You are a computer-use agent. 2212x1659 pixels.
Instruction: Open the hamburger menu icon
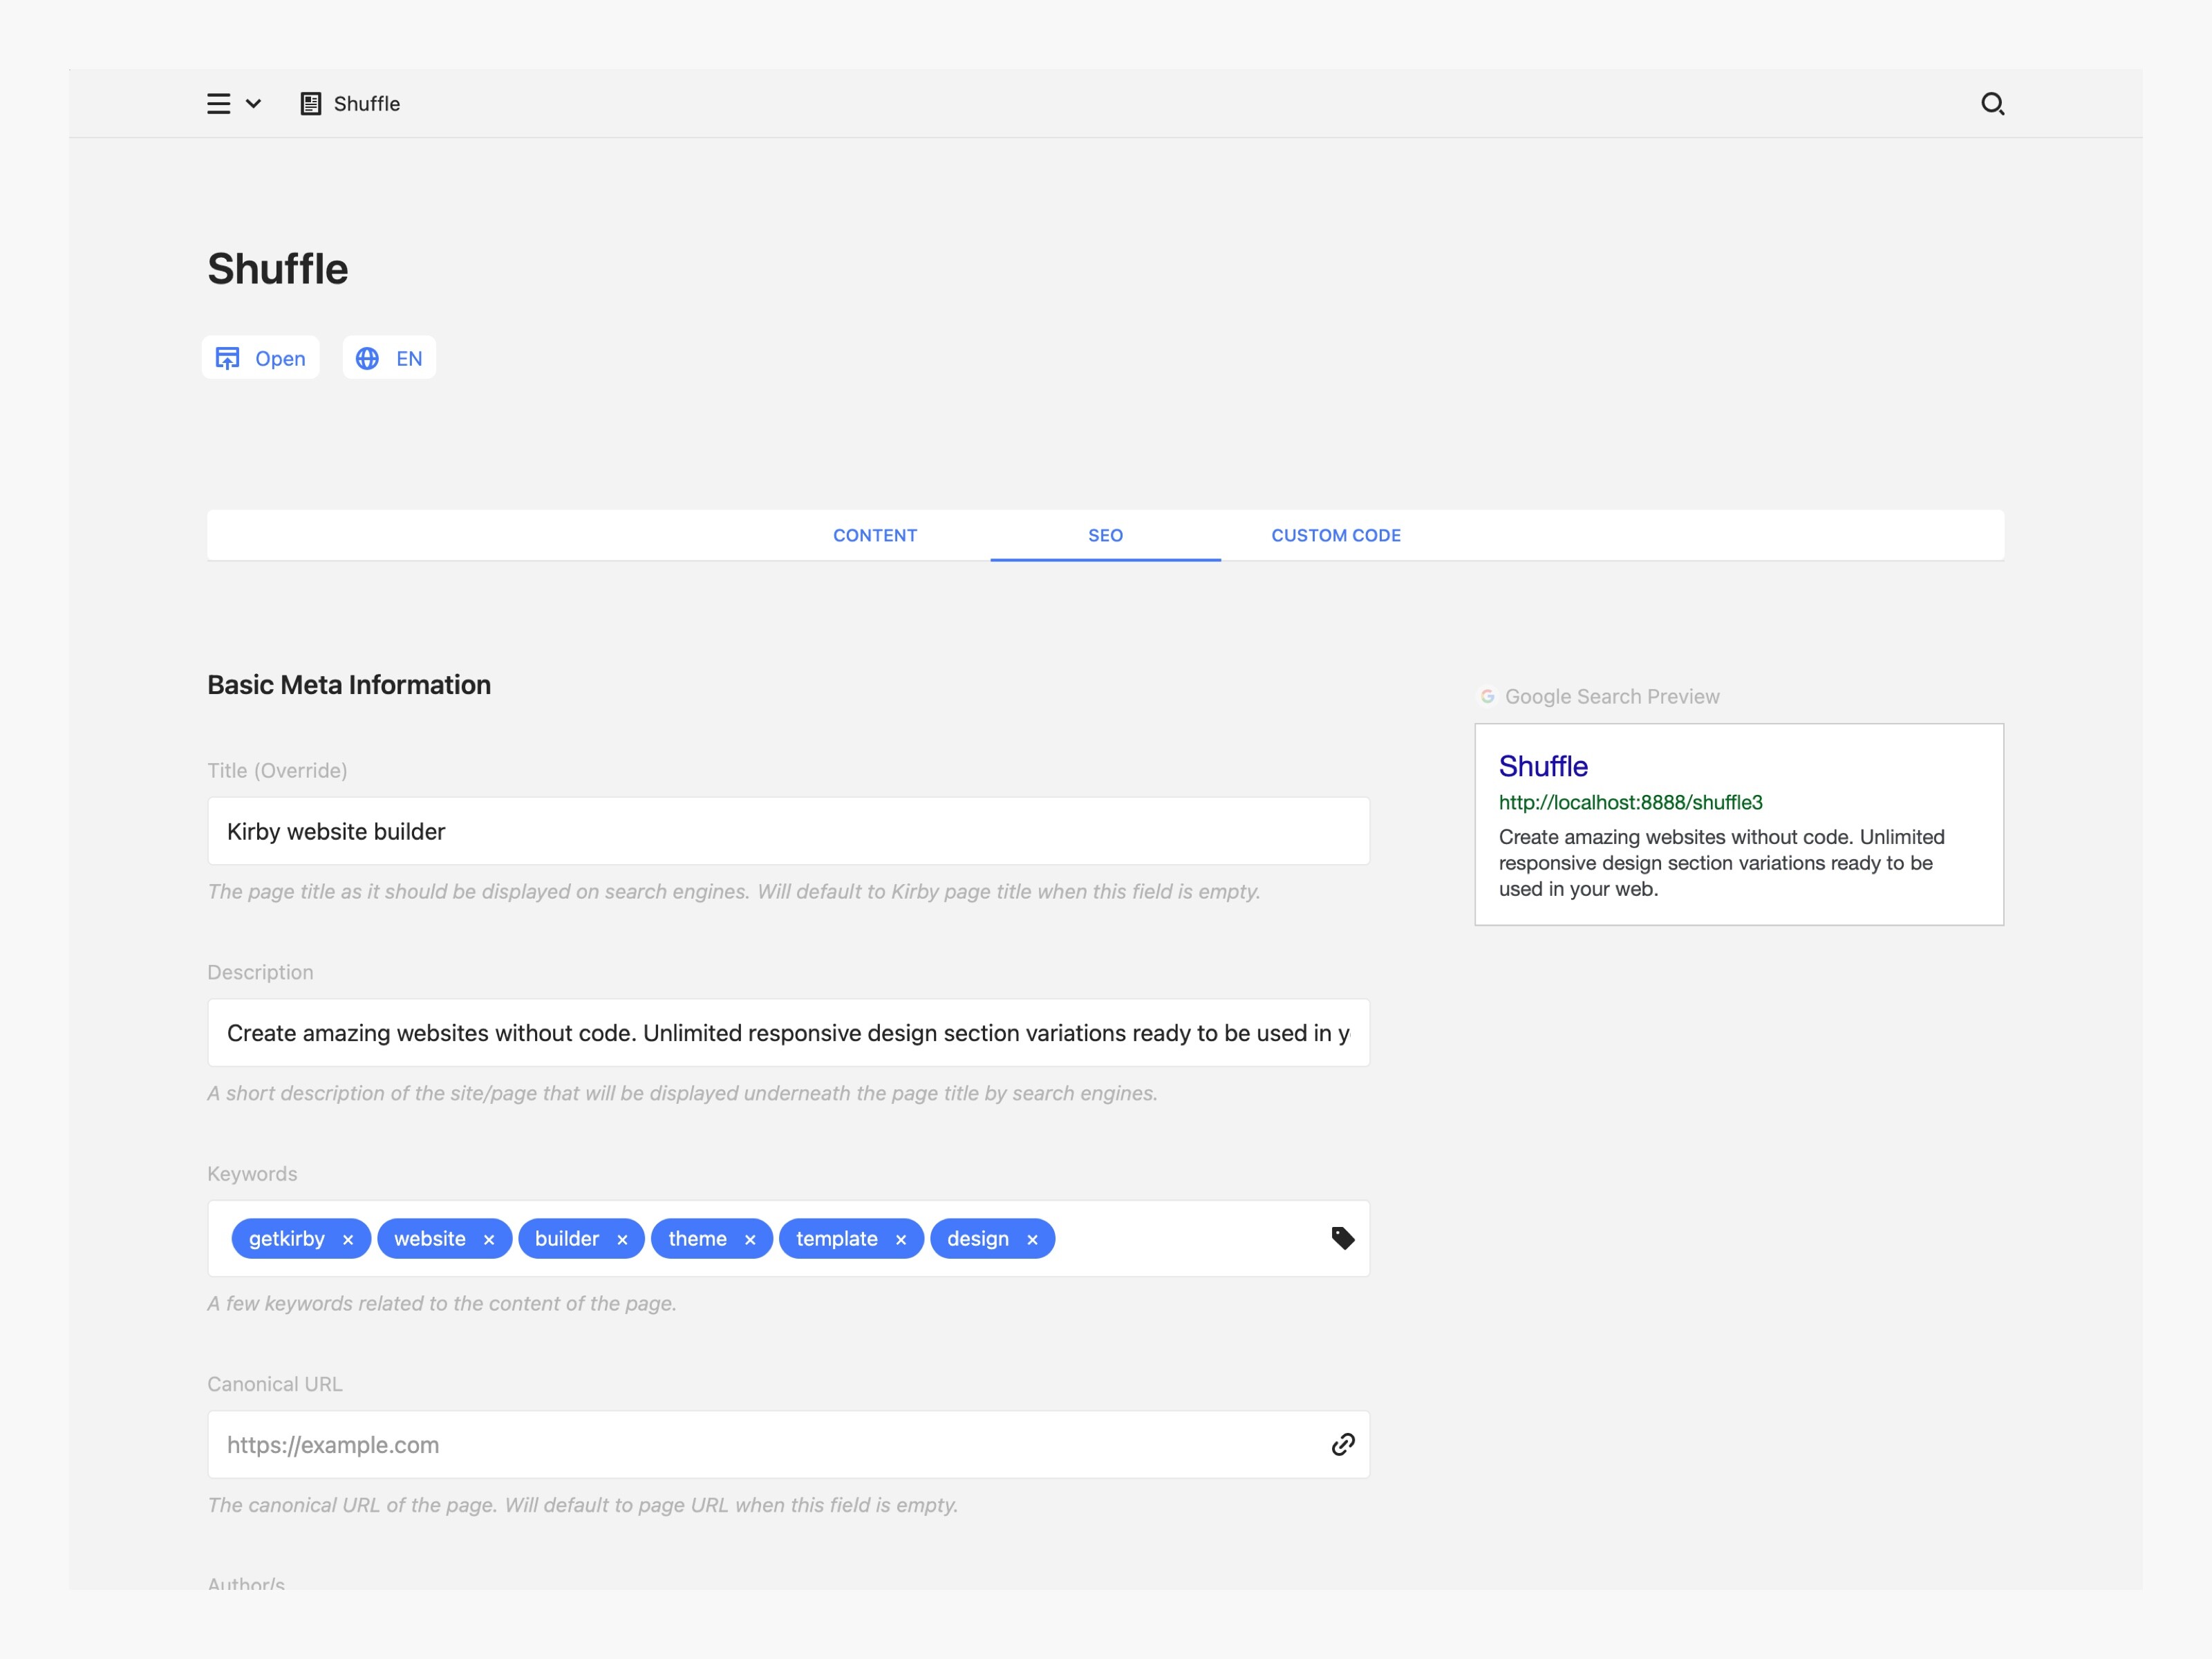pos(218,104)
